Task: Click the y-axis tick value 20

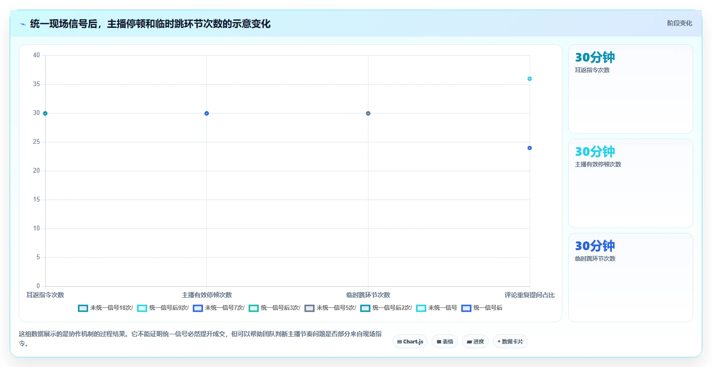Action: coord(37,171)
